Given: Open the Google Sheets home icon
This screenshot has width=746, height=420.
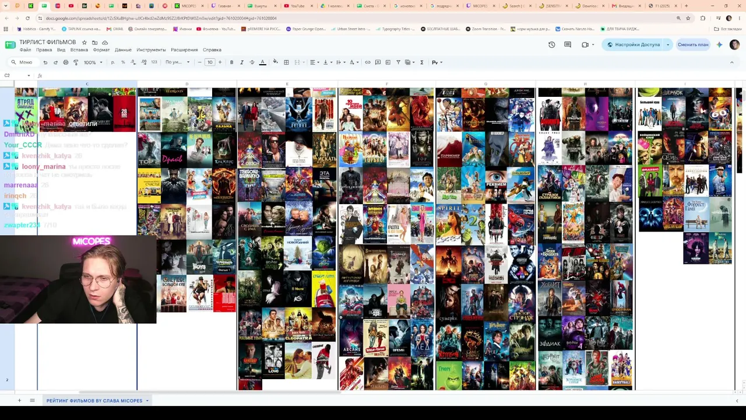Looking at the screenshot, I should tap(10, 45).
